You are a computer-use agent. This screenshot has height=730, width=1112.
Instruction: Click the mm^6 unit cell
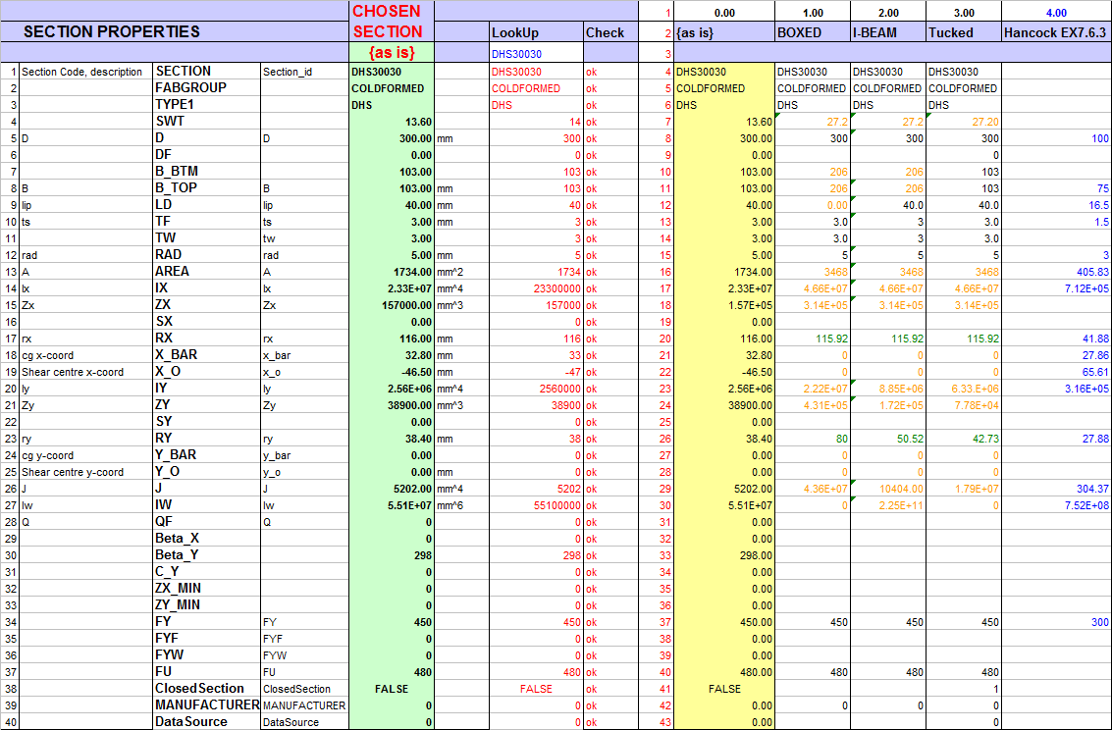pyautogui.click(x=461, y=505)
